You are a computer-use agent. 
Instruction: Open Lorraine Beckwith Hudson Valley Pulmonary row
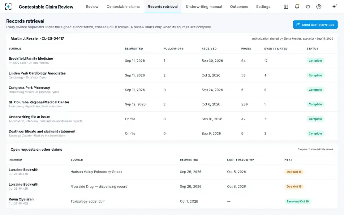pyautogui.click(x=172, y=172)
